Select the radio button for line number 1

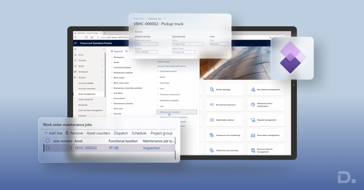(x=47, y=148)
